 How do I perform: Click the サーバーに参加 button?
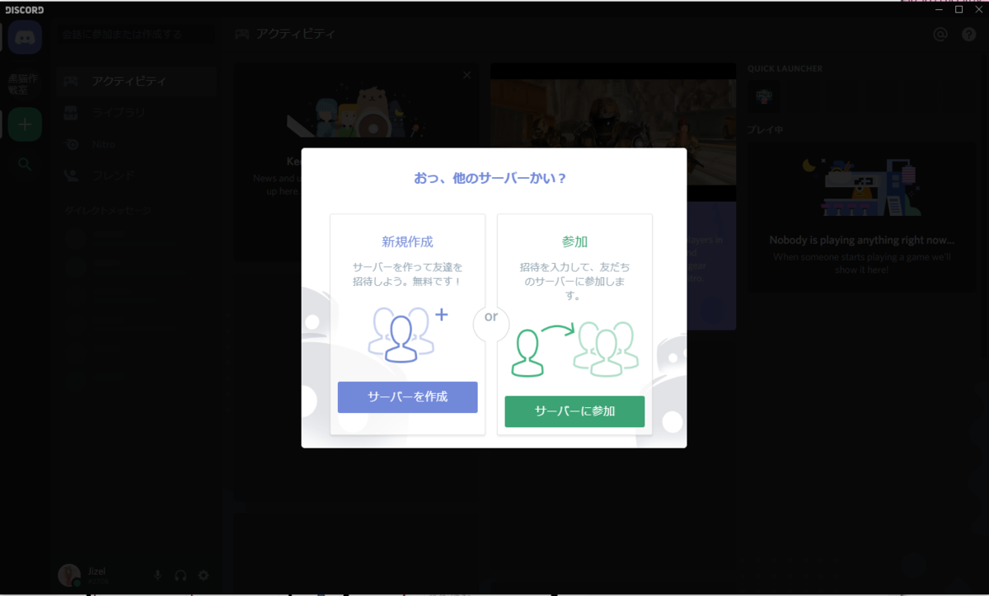click(574, 411)
